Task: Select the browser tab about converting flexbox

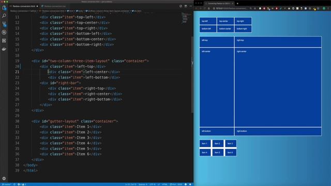Action: coord(219,4)
